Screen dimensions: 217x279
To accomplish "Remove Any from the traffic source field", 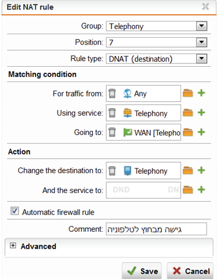I will (112, 94).
